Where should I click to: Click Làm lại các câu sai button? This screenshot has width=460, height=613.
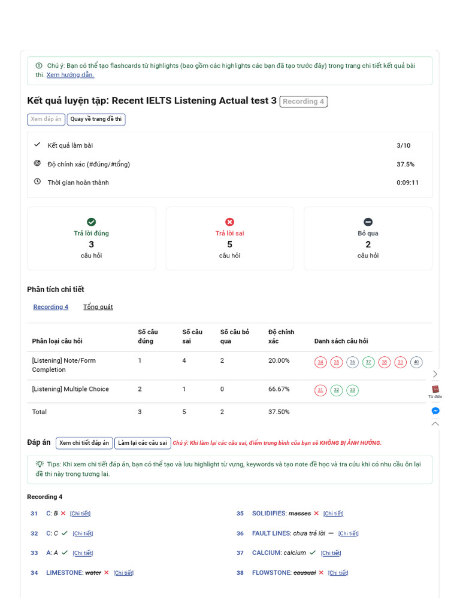[x=143, y=443]
